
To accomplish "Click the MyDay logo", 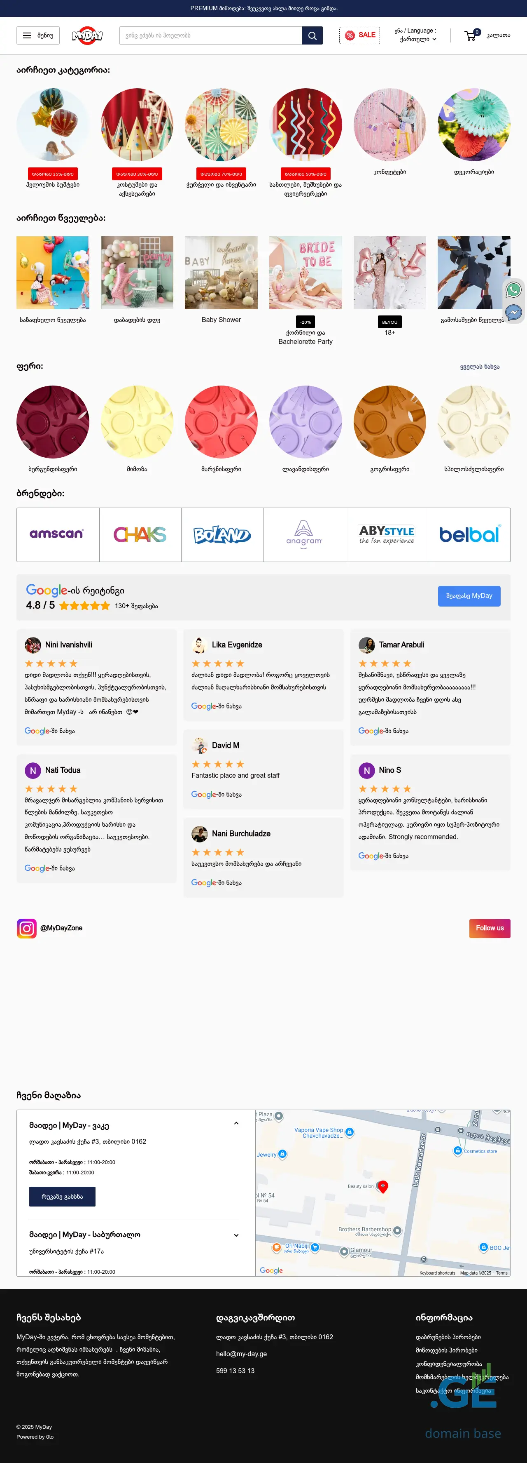I will [87, 35].
